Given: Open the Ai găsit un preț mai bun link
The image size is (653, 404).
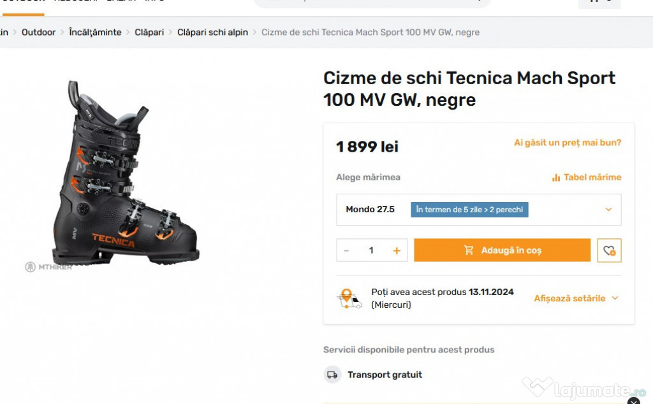Looking at the screenshot, I should pos(568,143).
